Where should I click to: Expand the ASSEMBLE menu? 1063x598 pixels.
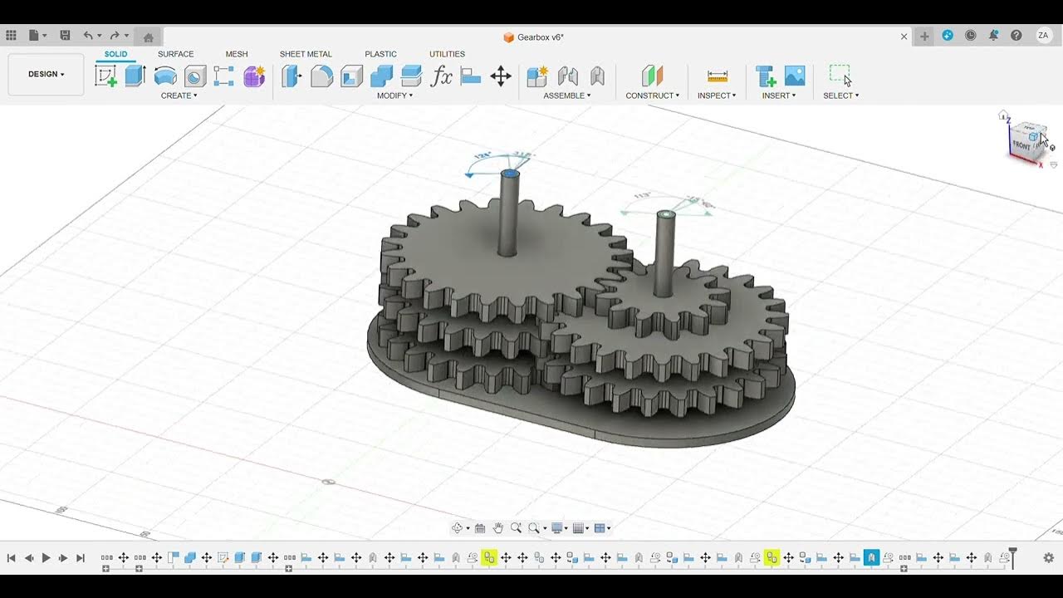click(x=567, y=96)
